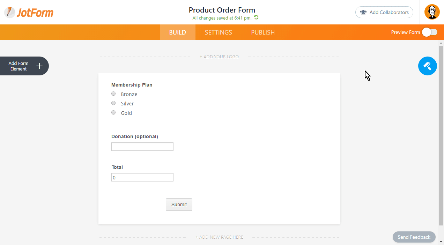Select the Gold membership option
The width and height of the screenshot is (444, 245).
point(113,113)
